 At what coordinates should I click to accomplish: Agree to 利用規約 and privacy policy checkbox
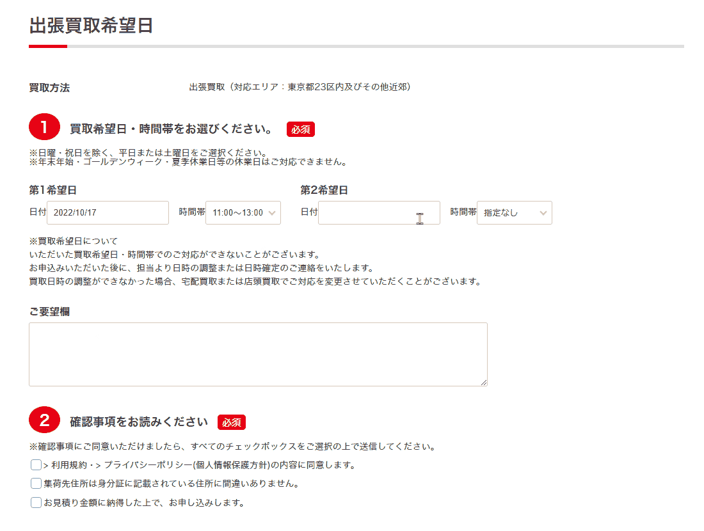36,465
